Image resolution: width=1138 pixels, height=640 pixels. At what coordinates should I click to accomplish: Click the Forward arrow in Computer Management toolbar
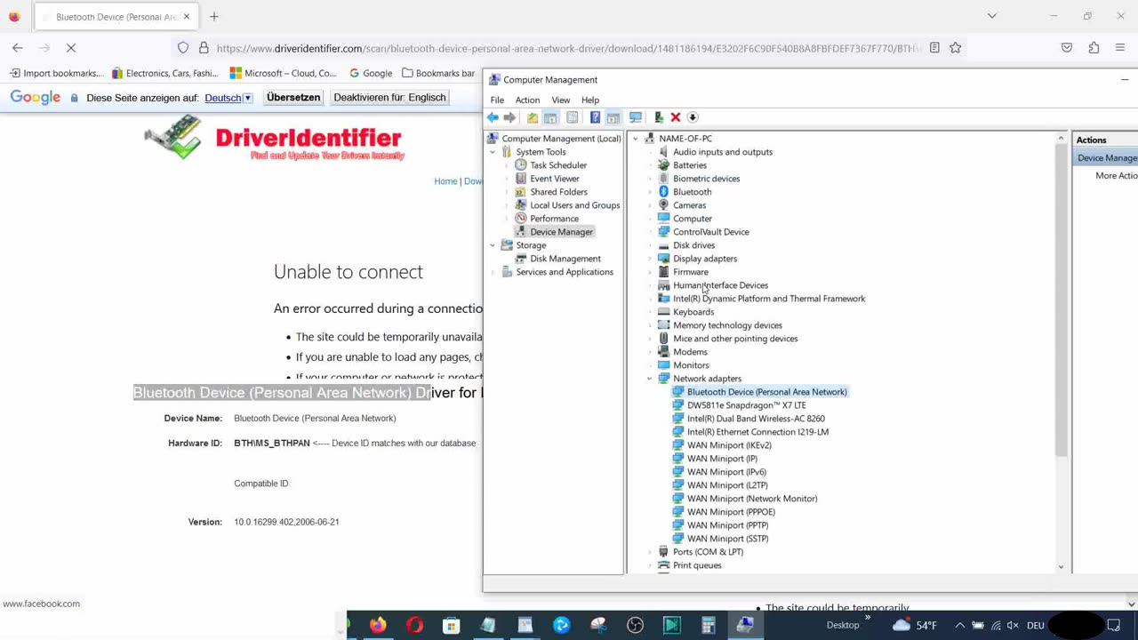click(509, 117)
